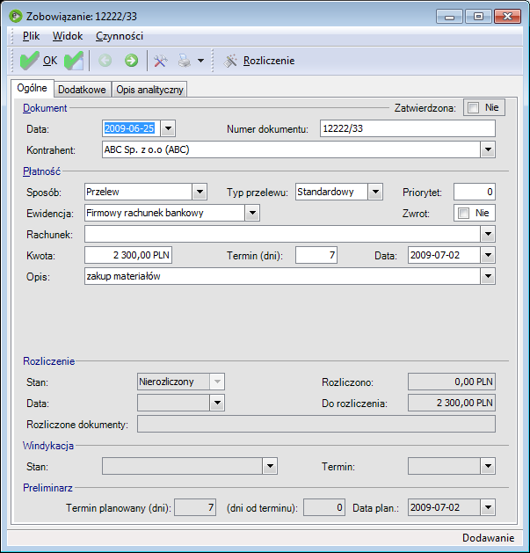Click the Termin (dni) field
The width and height of the screenshot is (530, 553).
[316, 255]
